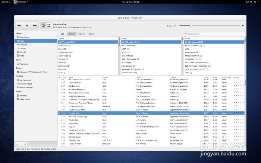Select All 253 artists entry
The height and width of the screenshot is (163, 261).
[x=151, y=42]
